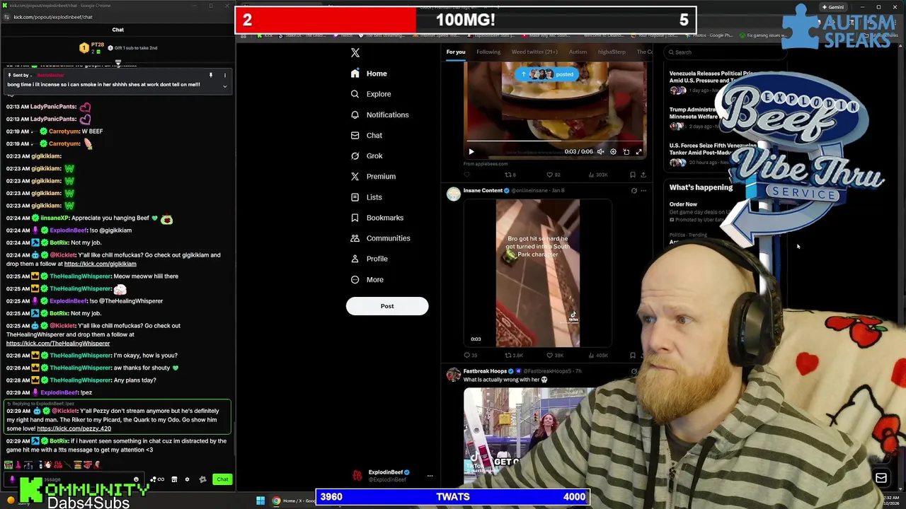Open the Windows Start menu
This screenshot has width=906, height=509.
[x=260, y=501]
